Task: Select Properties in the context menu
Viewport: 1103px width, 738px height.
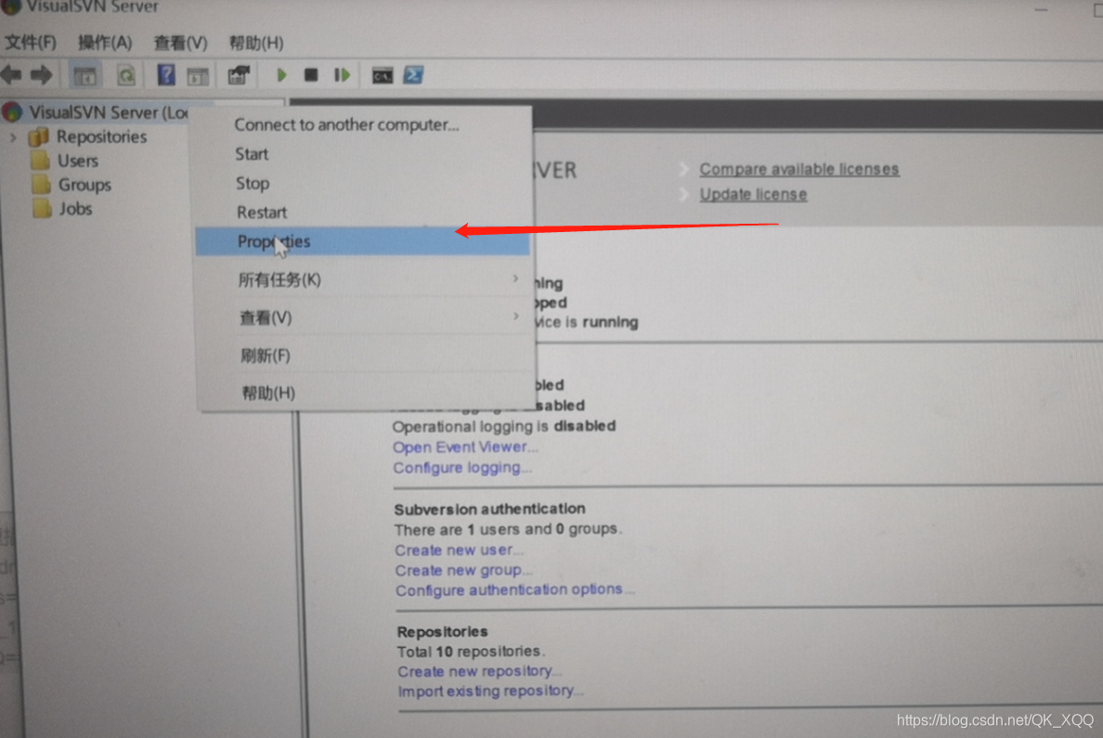Action: pyautogui.click(x=362, y=241)
